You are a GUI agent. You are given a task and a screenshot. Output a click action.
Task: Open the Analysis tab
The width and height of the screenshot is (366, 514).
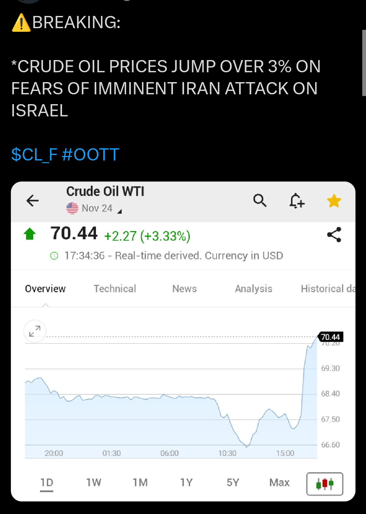pyautogui.click(x=253, y=289)
